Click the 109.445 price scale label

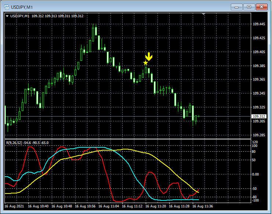coord(259,24)
